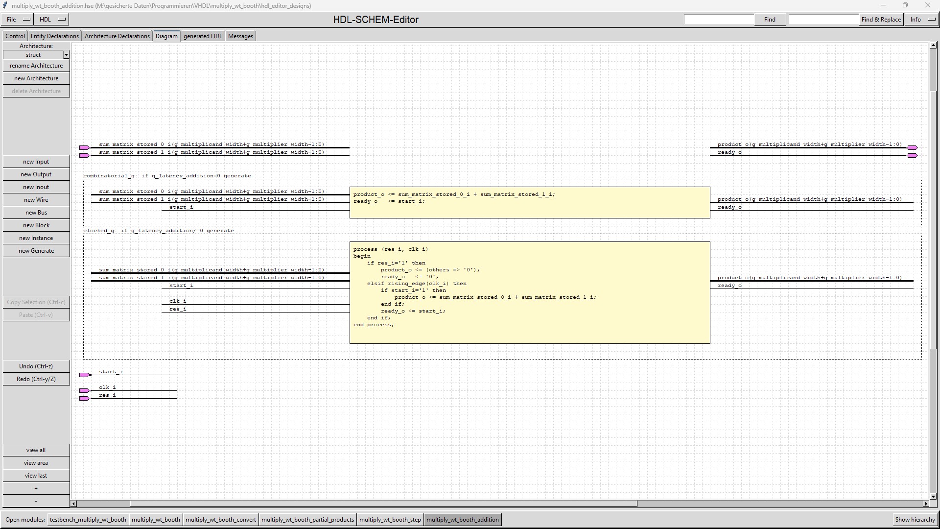Click the pink clk_i input port symbol
The width and height of the screenshot is (940, 529).
(84, 391)
